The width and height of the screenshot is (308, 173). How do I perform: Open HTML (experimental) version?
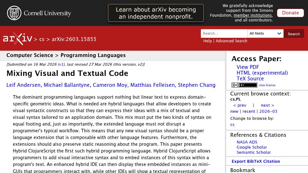point(262,73)
